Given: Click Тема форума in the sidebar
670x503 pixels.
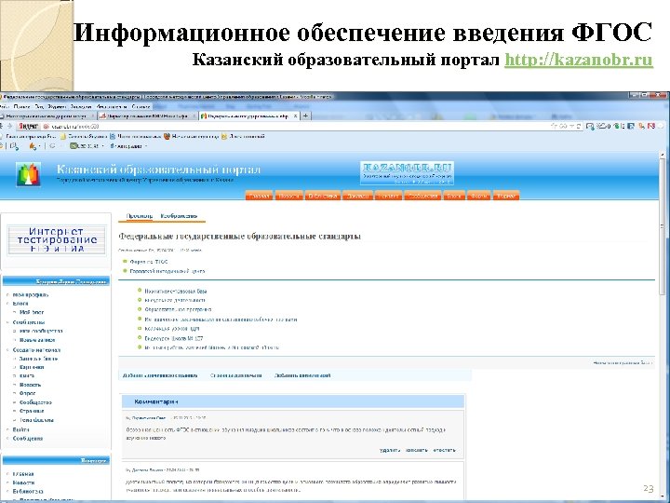Looking at the screenshot, I should (36, 420).
